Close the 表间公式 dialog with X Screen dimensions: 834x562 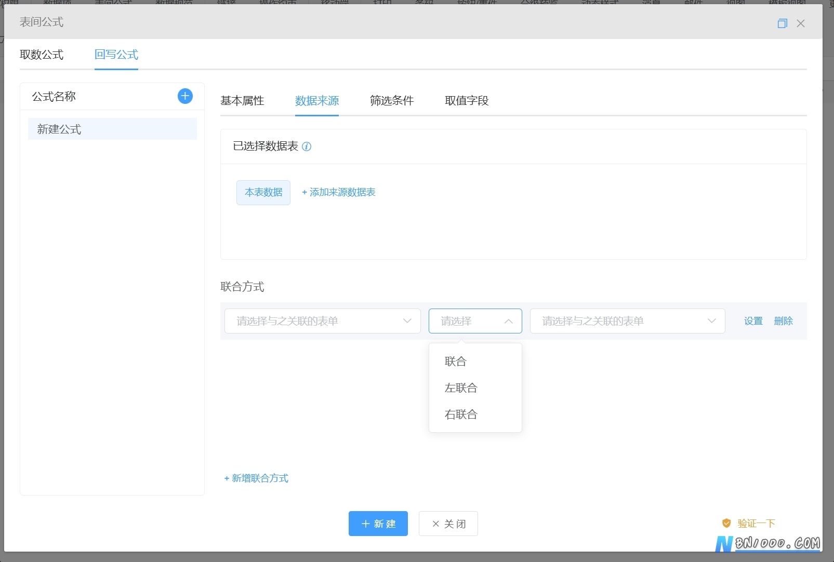pyautogui.click(x=801, y=23)
